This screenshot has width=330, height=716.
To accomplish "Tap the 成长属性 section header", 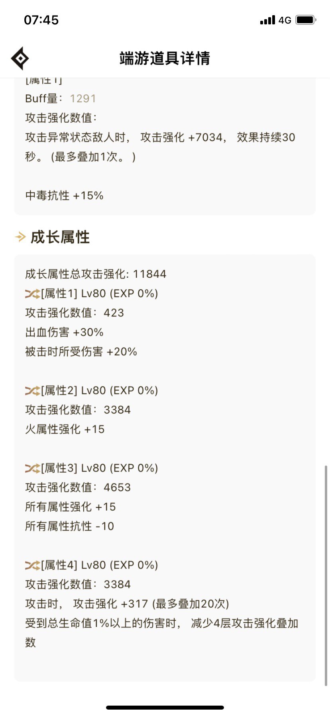I will click(59, 237).
